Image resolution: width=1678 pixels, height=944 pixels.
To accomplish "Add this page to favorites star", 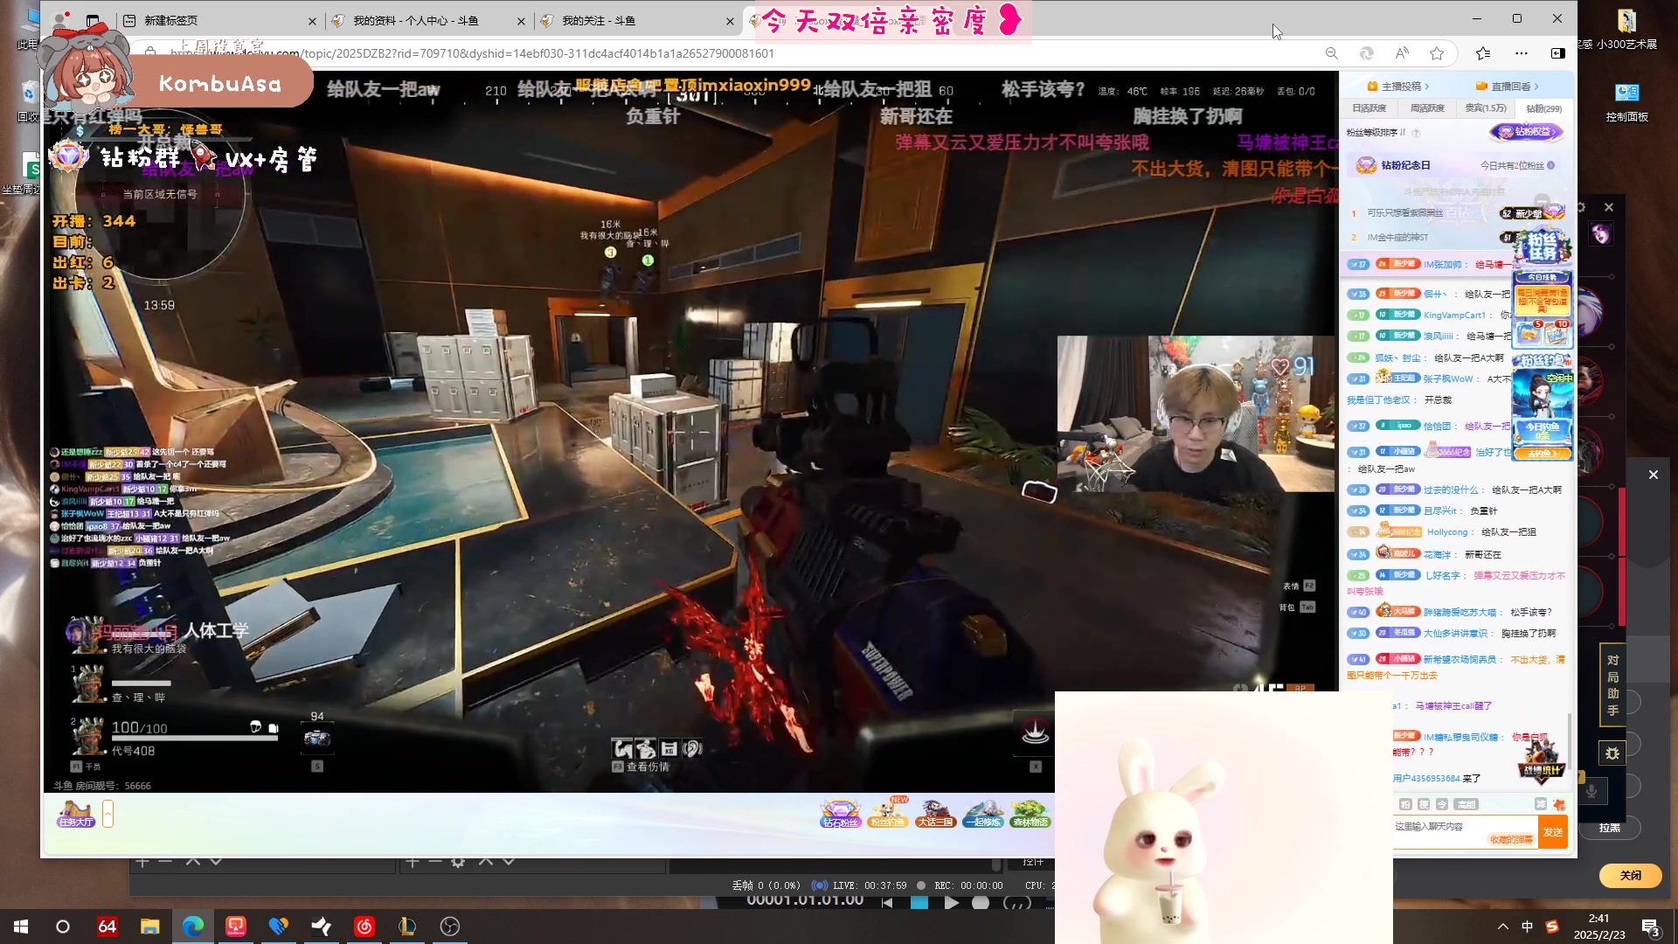I will pyautogui.click(x=1437, y=53).
